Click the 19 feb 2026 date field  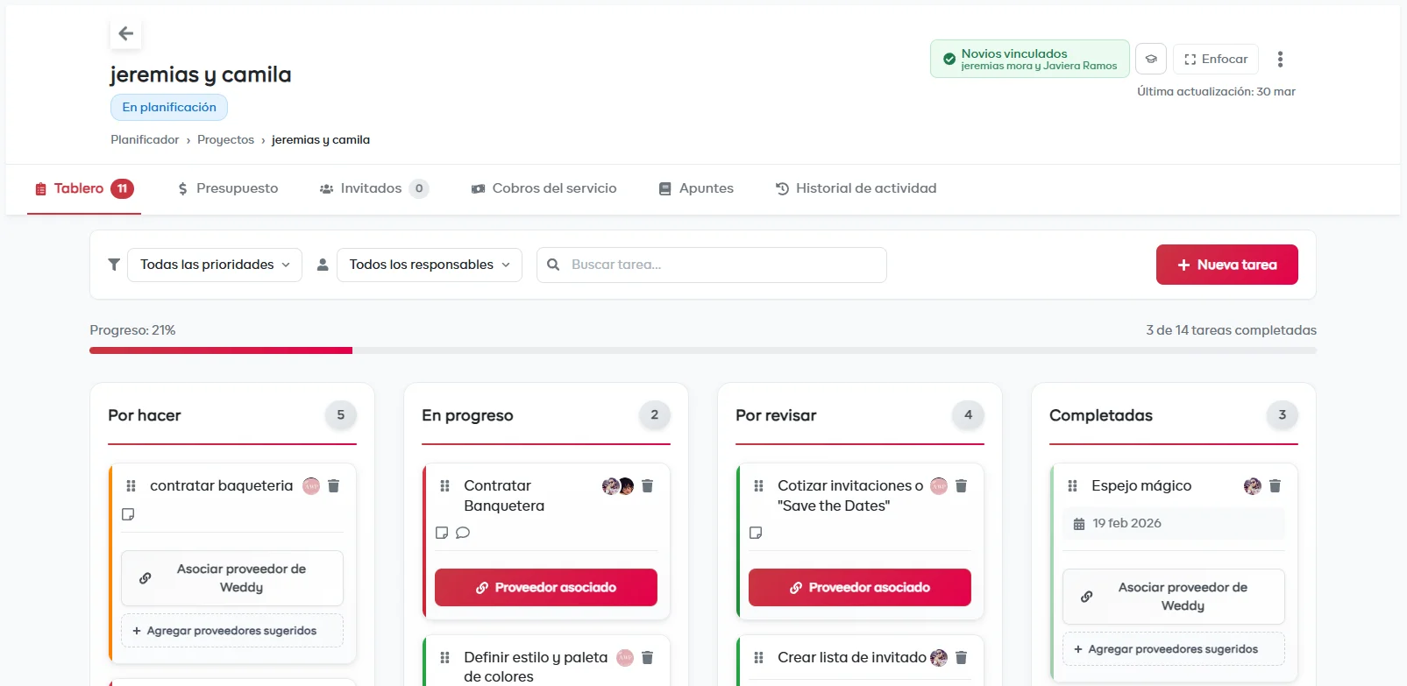1174,524
